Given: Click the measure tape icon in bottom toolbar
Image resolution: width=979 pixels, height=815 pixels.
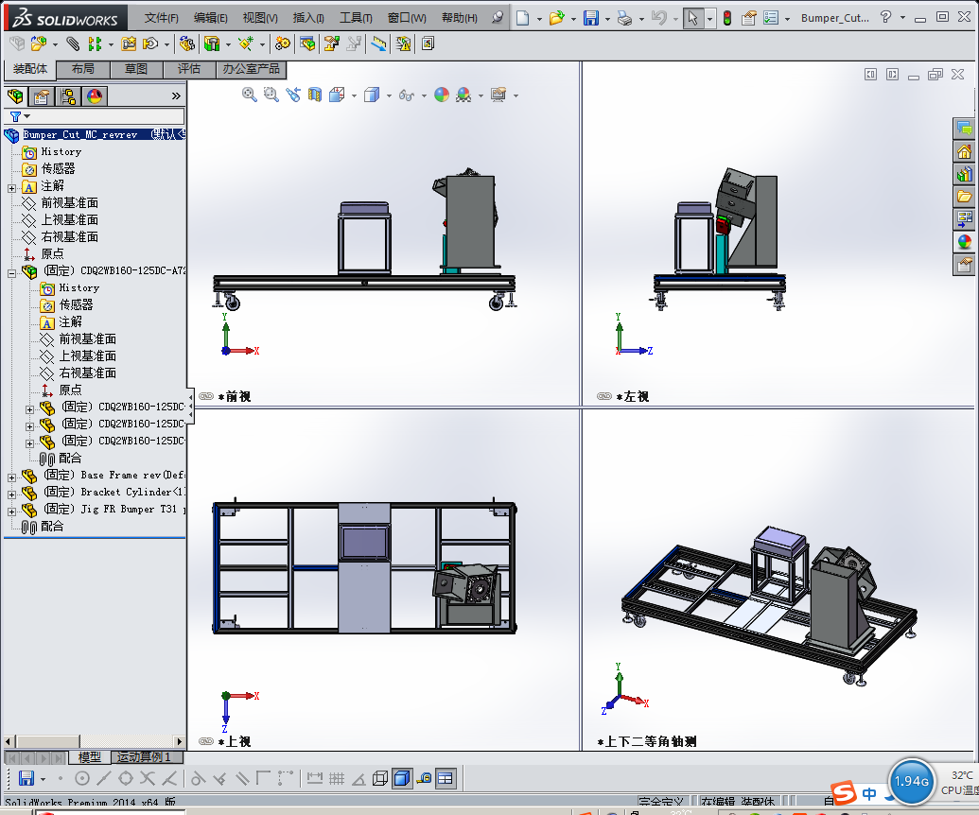Looking at the screenshot, I should click(x=424, y=778).
